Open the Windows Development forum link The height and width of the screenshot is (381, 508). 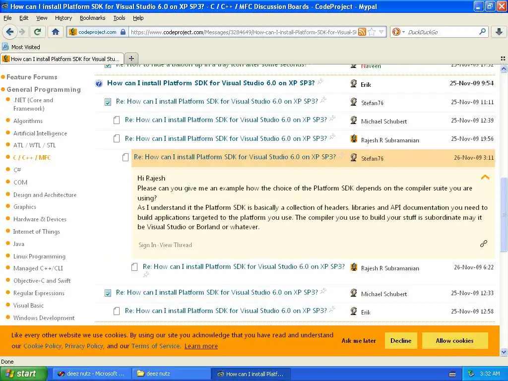point(44,318)
